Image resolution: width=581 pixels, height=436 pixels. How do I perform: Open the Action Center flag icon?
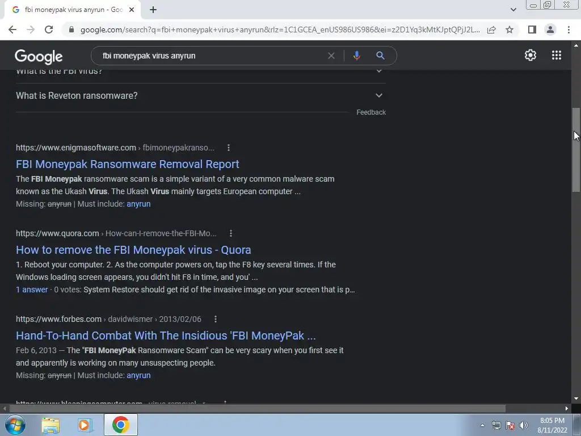(510, 426)
